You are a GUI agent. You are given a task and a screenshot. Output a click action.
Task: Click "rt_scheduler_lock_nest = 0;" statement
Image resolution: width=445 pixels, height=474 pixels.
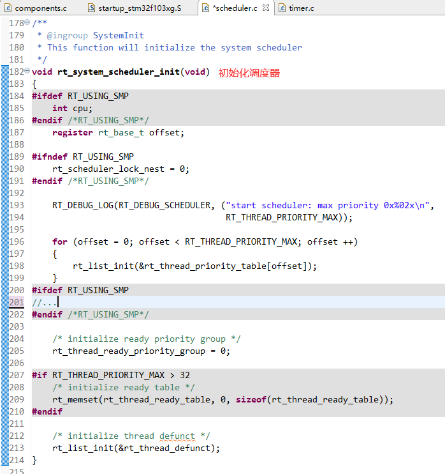coord(120,169)
